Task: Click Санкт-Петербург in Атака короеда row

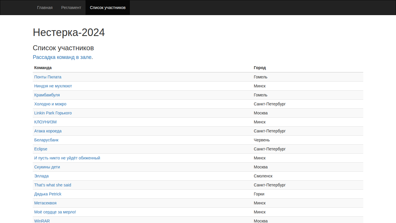Action: click(270, 131)
